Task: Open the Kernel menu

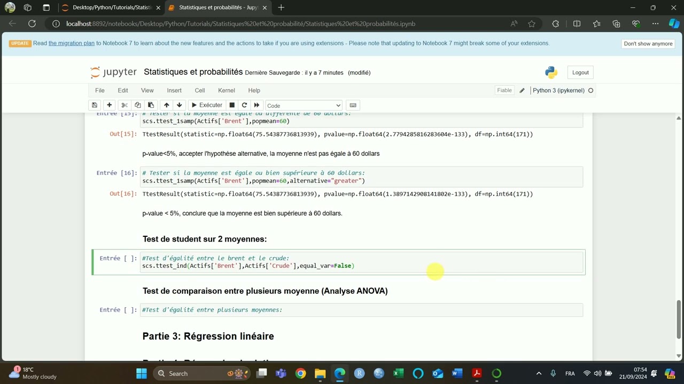Action: pos(227,90)
